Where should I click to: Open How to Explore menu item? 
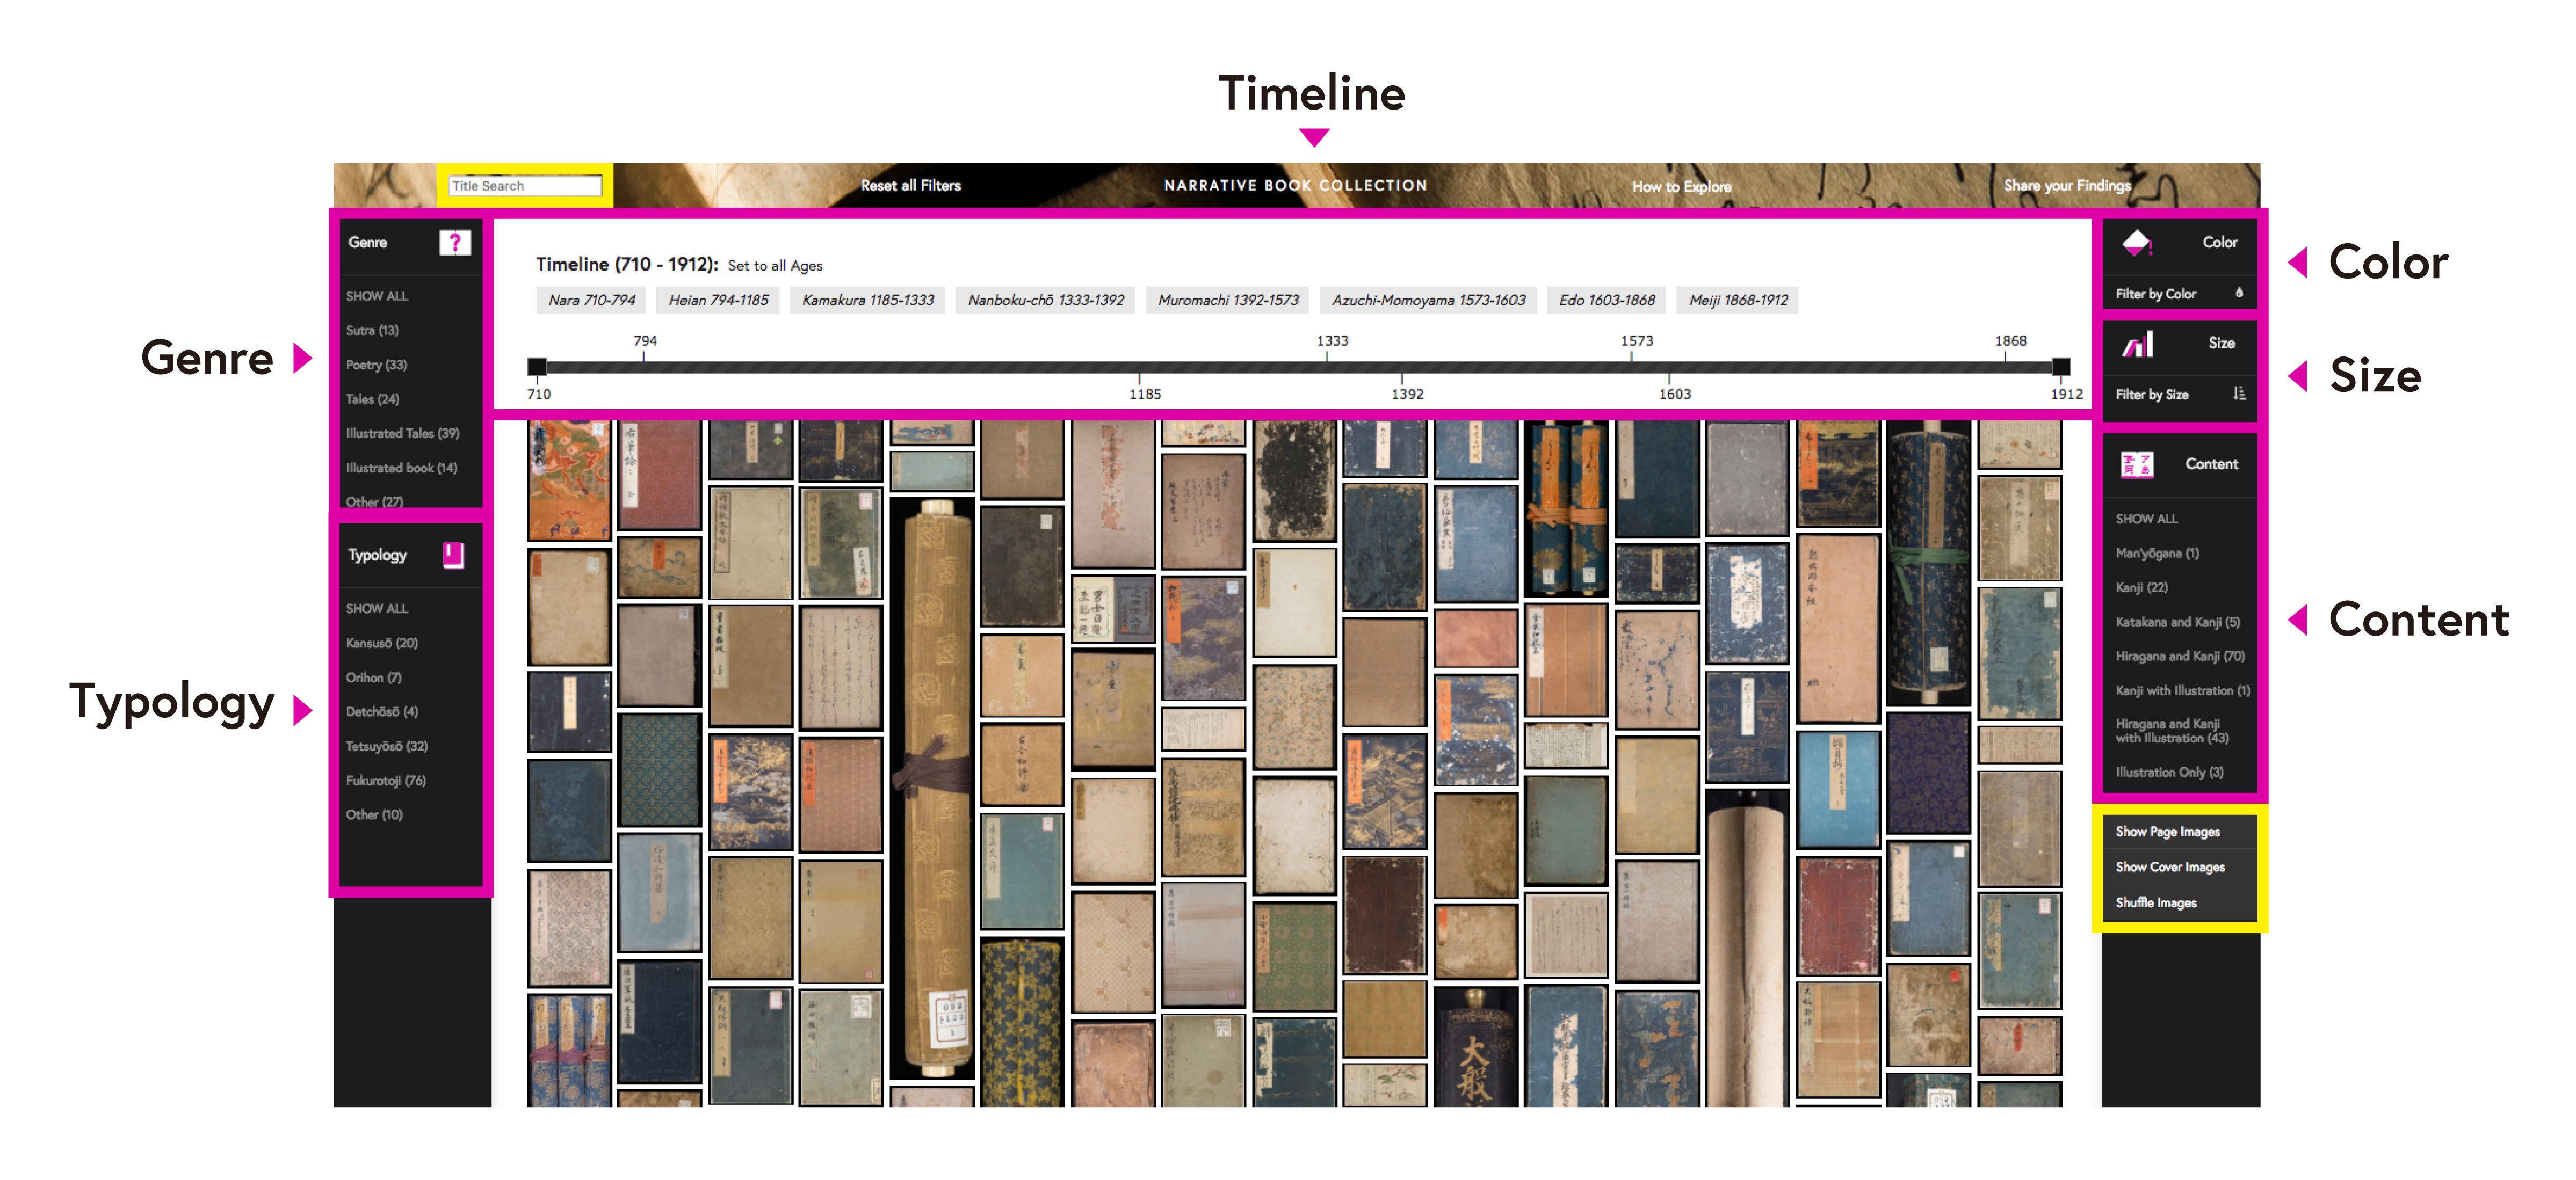(1681, 187)
